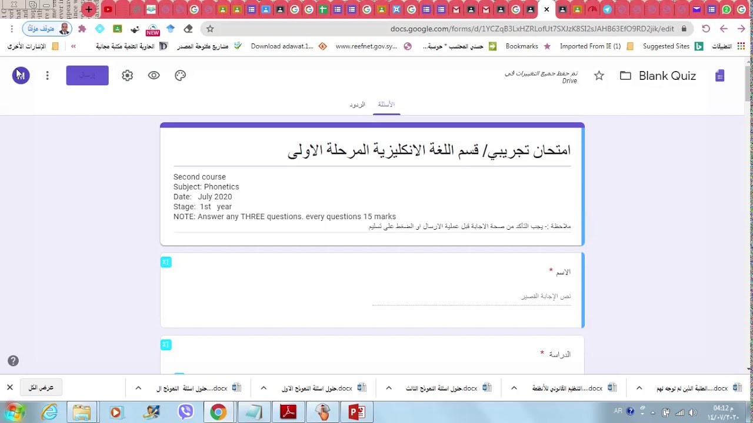Open PowerPoint from taskbar
Image resolution: width=753 pixels, height=423 pixels.
coord(357,412)
